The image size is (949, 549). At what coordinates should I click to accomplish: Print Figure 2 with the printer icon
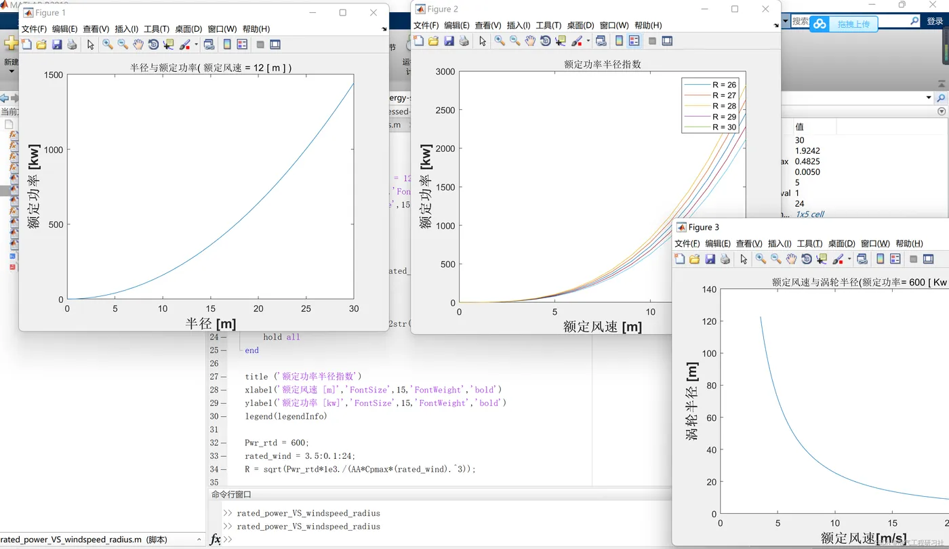pyautogui.click(x=464, y=41)
